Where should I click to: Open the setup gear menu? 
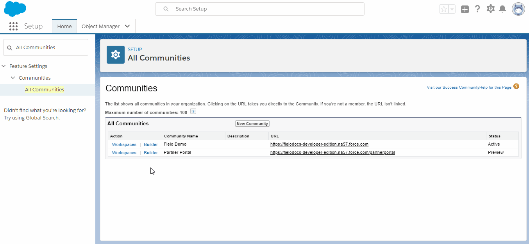tap(491, 9)
